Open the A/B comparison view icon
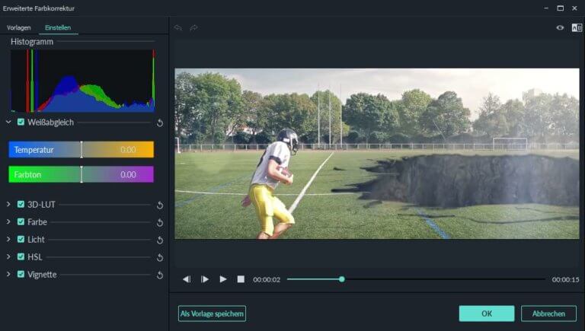This screenshot has width=585, height=331. (x=577, y=27)
